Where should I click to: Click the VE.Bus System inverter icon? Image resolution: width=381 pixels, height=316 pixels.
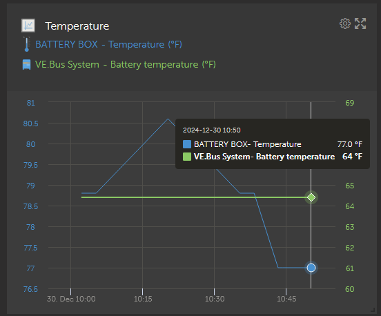(26, 65)
